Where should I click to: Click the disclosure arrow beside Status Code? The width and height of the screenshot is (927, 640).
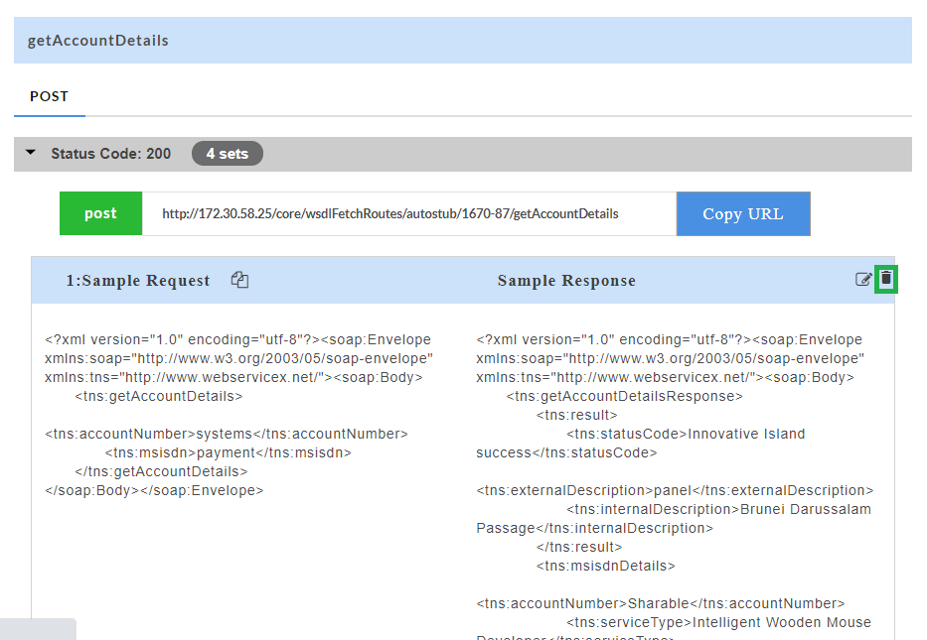pos(30,153)
